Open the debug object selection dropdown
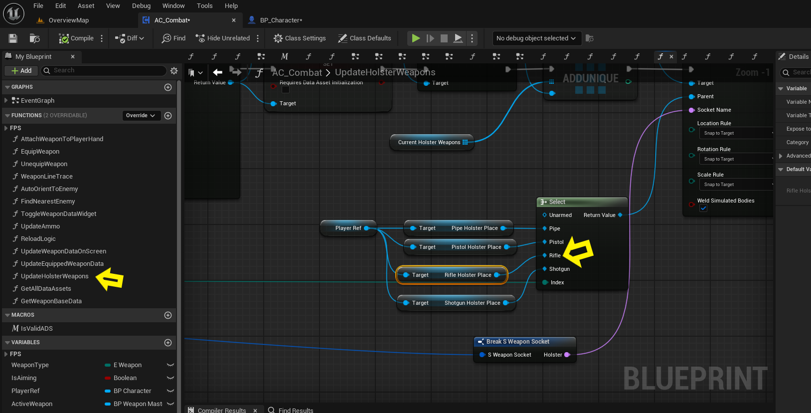 pyautogui.click(x=535, y=38)
